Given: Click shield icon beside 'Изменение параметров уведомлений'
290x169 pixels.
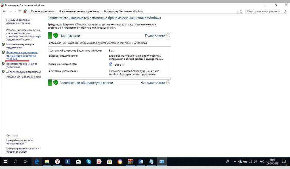Looking at the screenshot, I should (x=3, y=44).
